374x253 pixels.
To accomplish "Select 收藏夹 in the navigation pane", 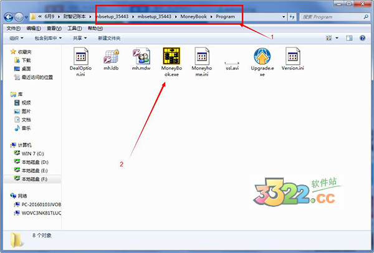I will coord(24,52).
